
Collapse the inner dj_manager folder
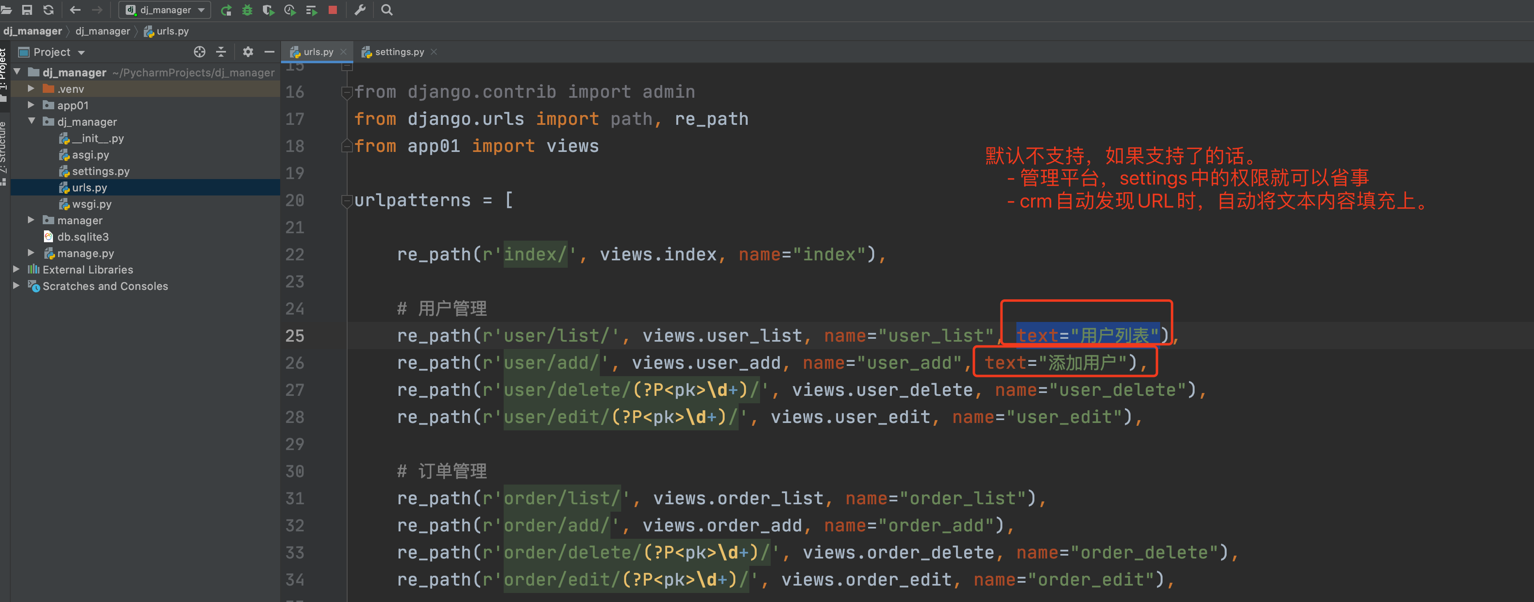click(x=31, y=121)
